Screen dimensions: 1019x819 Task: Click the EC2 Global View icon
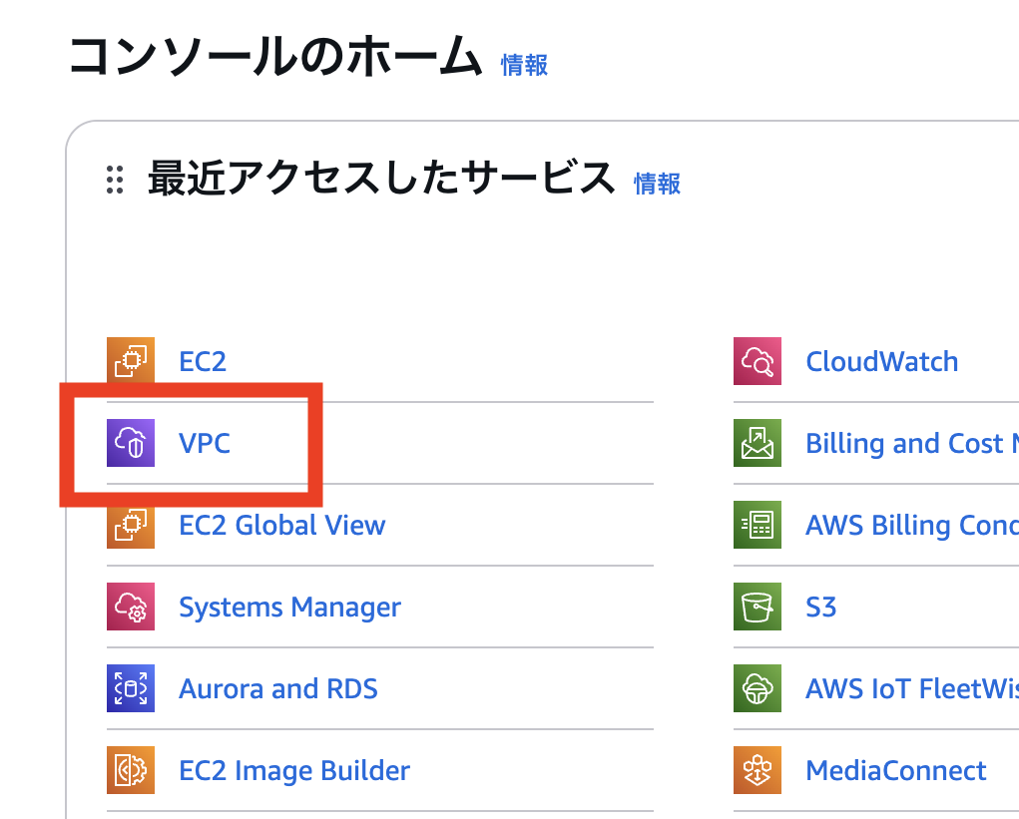pyautogui.click(x=130, y=525)
